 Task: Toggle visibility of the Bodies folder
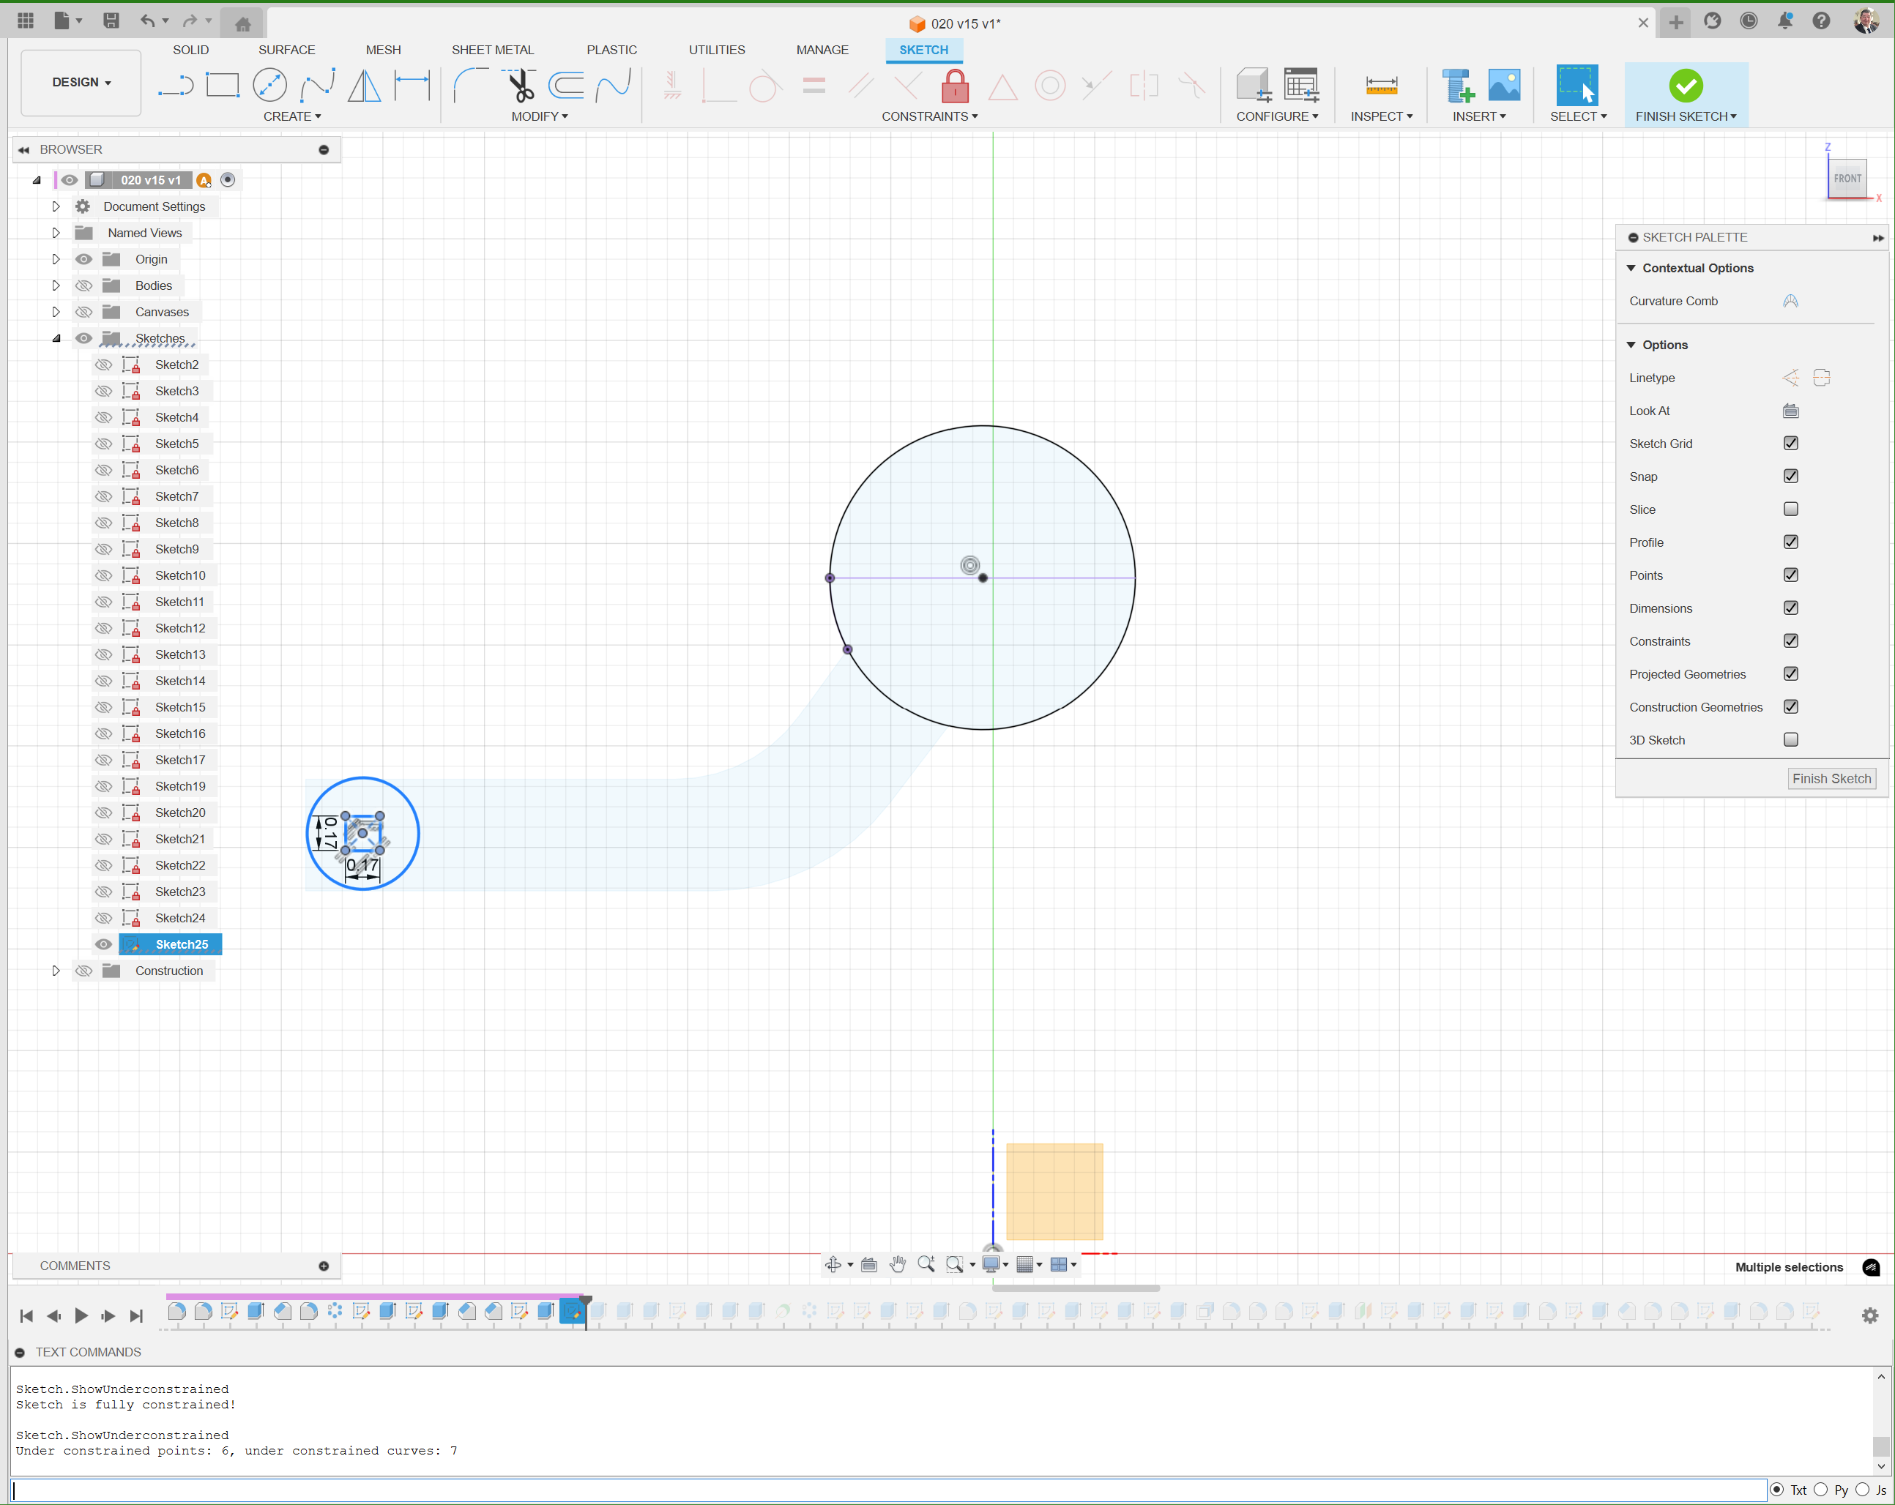(x=83, y=285)
